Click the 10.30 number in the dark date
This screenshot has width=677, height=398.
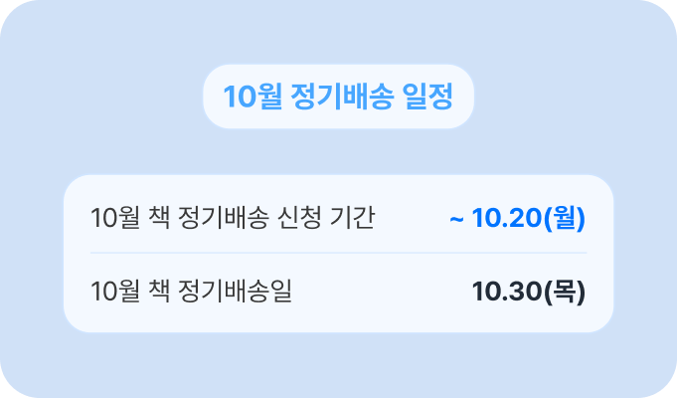point(507,292)
